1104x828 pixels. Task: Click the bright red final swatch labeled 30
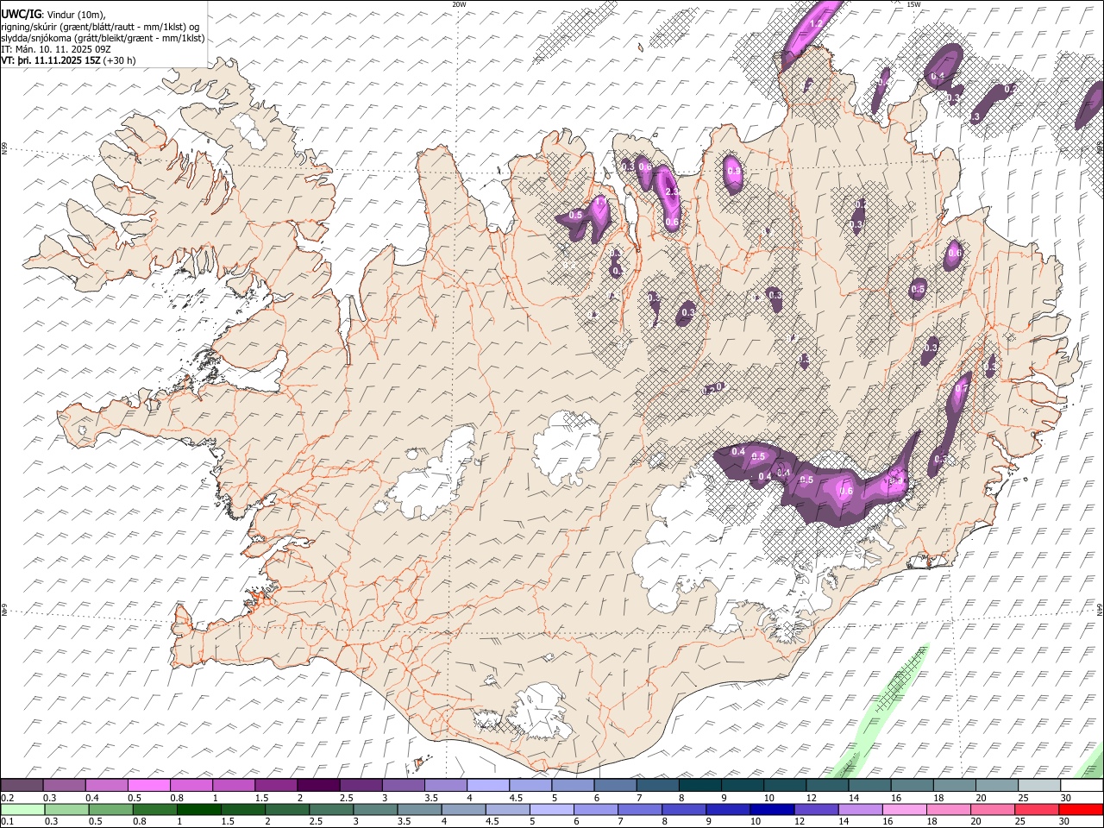1080,809
